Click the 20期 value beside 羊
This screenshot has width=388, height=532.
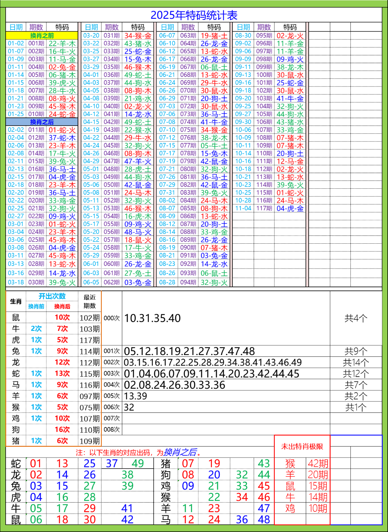tap(318, 475)
